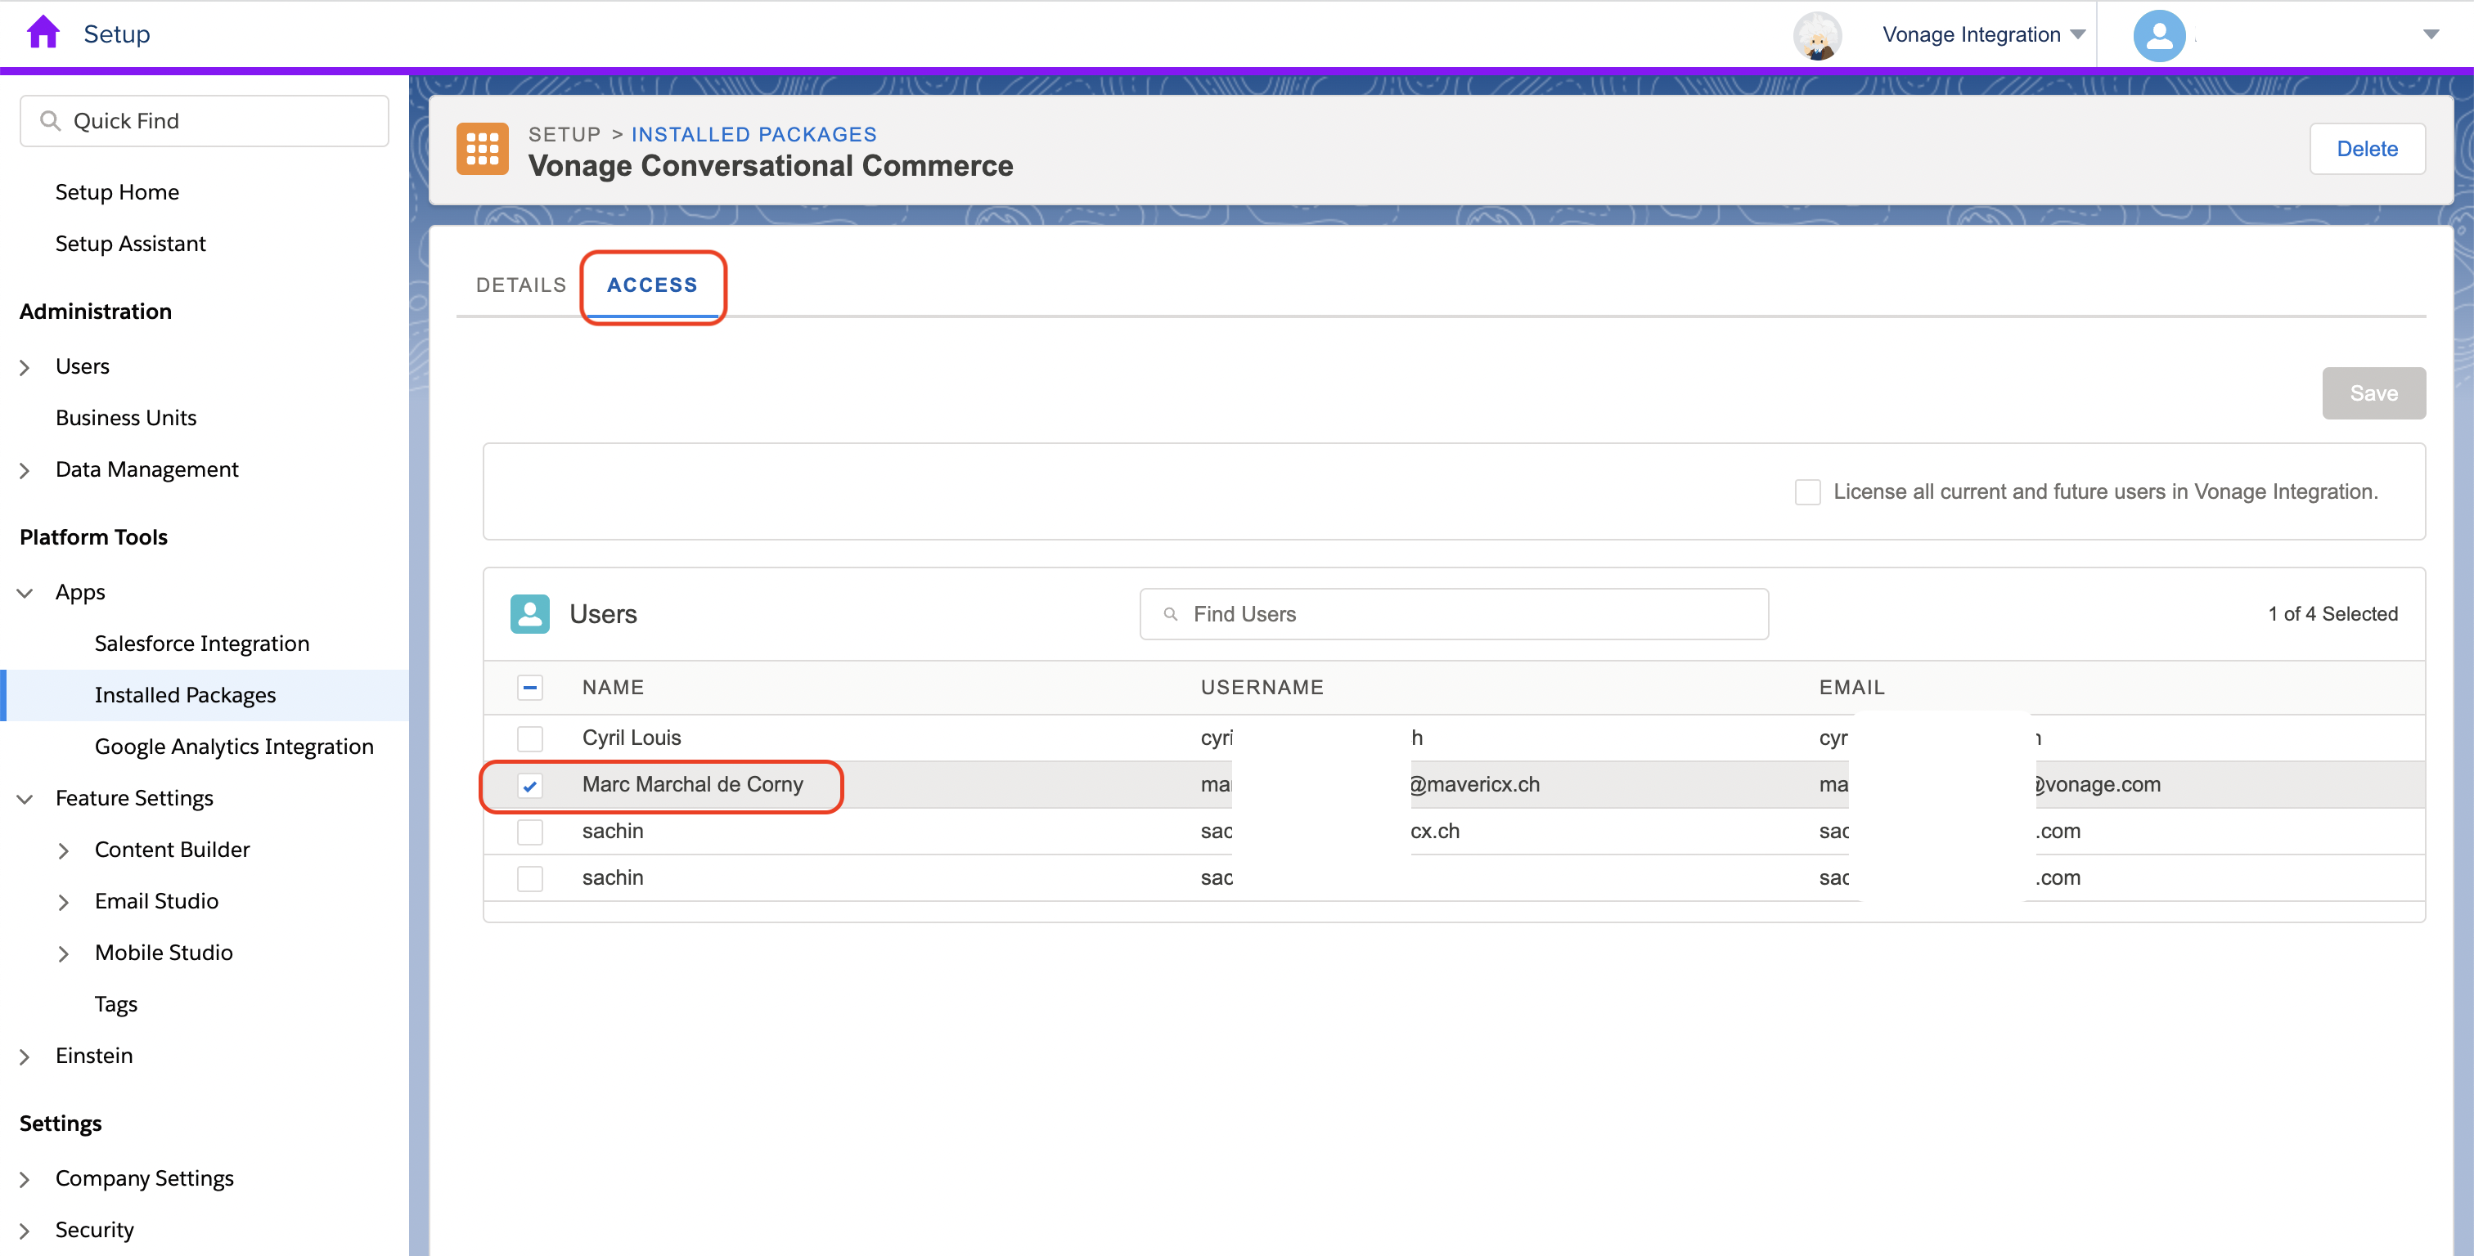The height and width of the screenshot is (1256, 2474).
Task: Click the Mobile Studio sidebar item
Action: pyautogui.click(x=164, y=953)
